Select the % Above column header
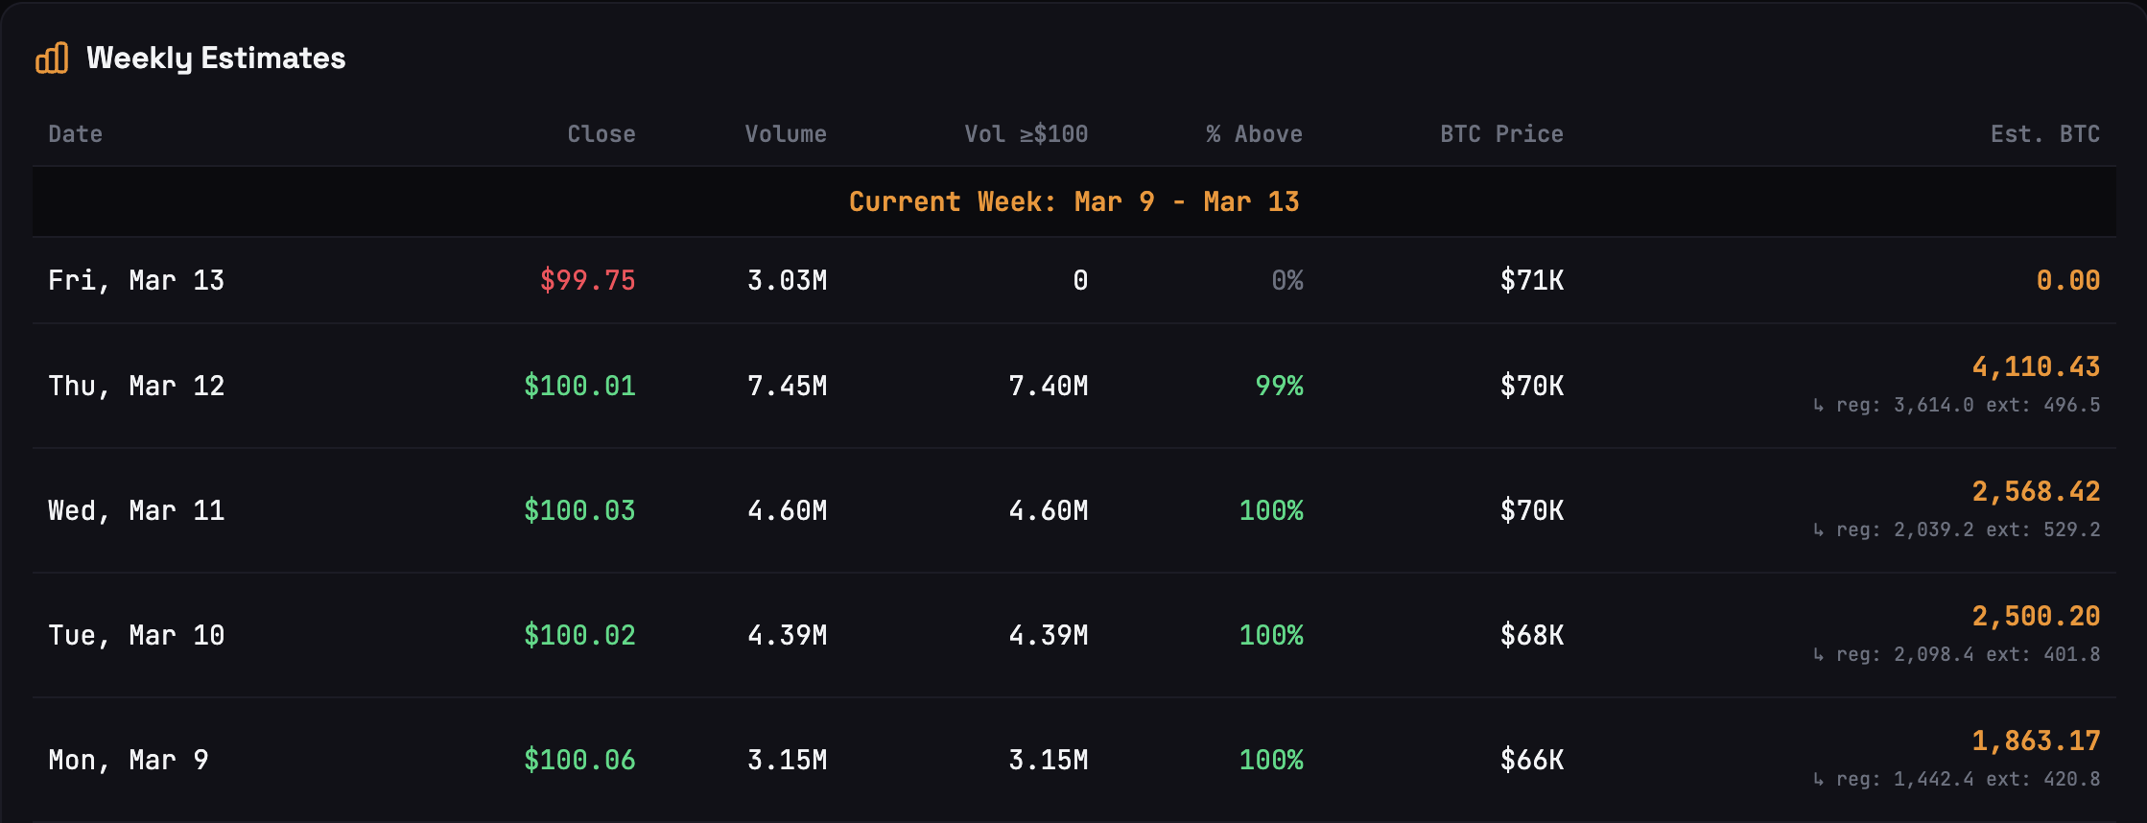This screenshot has width=2147, height=823. [1254, 134]
